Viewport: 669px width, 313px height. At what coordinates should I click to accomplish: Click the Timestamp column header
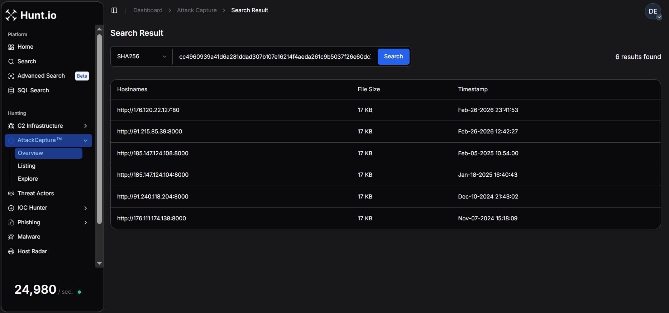(x=473, y=89)
